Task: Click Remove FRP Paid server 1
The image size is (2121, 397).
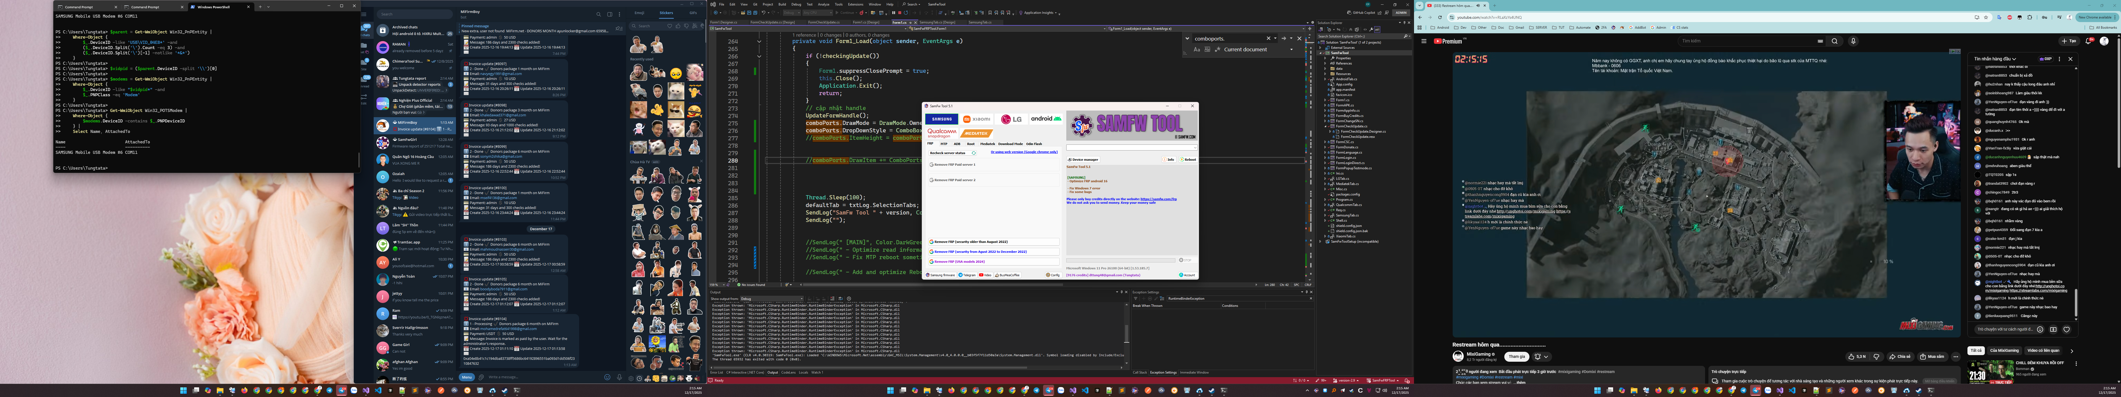Action: click(x=994, y=164)
